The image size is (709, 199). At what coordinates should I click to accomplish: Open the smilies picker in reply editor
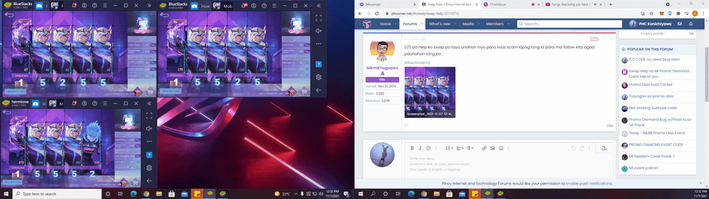pyautogui.click(x=501, y=148)
